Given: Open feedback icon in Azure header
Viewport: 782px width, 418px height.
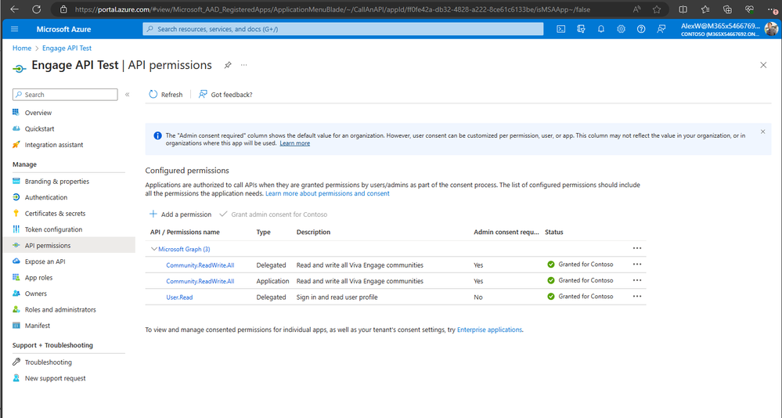Looking at the screenshot, I should tap(661, 29).
